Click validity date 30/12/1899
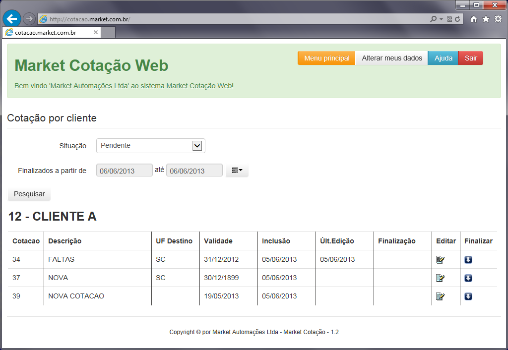Screen dimensions: 508x350 click(x=221, y=278)
